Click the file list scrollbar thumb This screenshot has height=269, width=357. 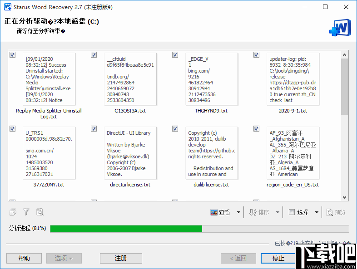(x=344, y=87)
